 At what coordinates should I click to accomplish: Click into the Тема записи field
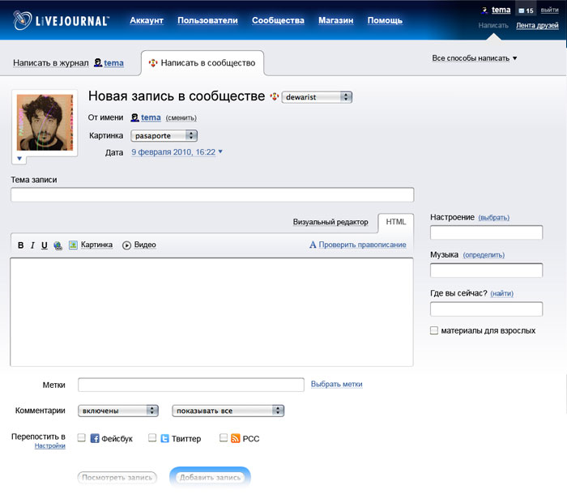212,194
